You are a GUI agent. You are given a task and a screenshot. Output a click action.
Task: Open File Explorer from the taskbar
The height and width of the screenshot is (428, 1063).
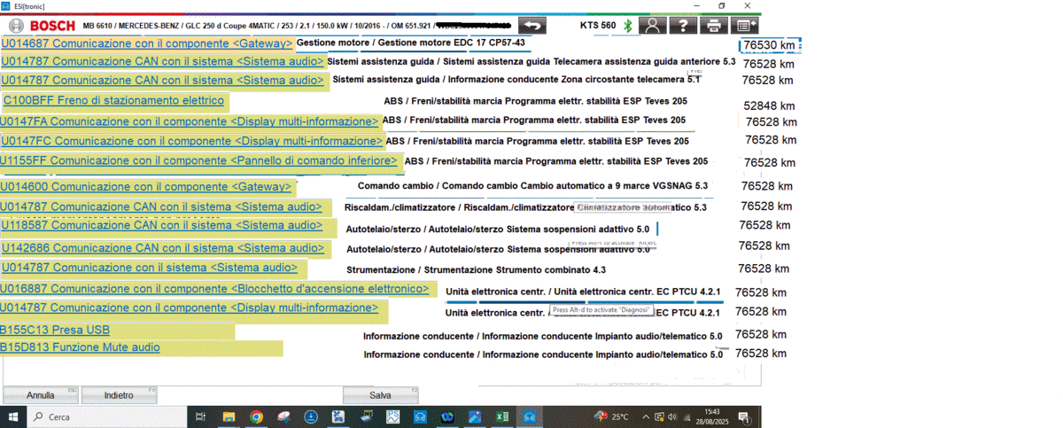coord(229,416)
